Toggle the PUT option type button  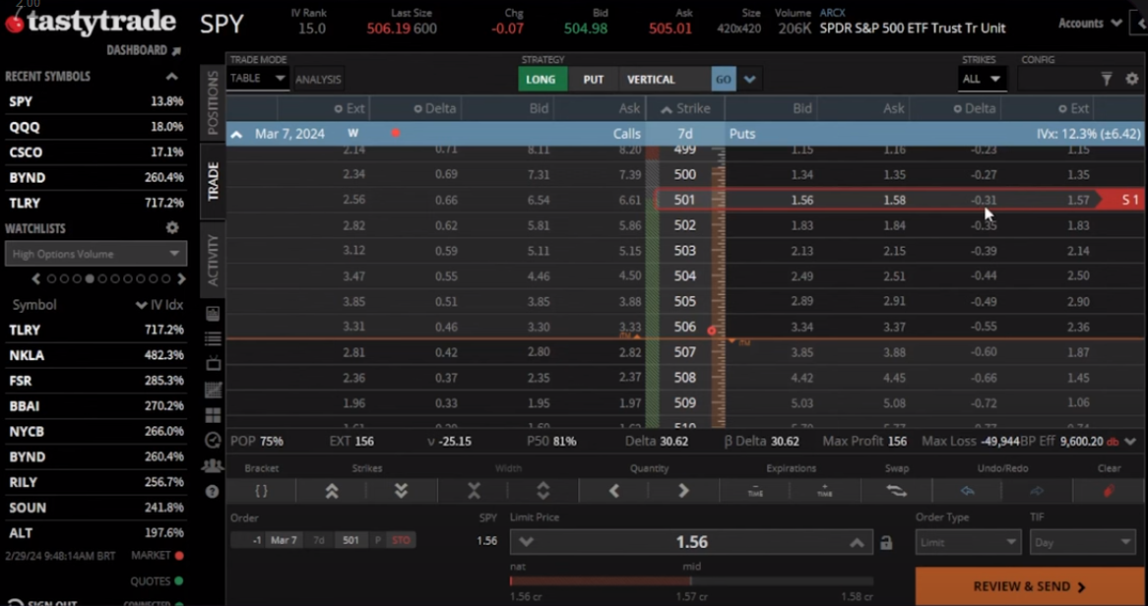click(x=593, y=80)
